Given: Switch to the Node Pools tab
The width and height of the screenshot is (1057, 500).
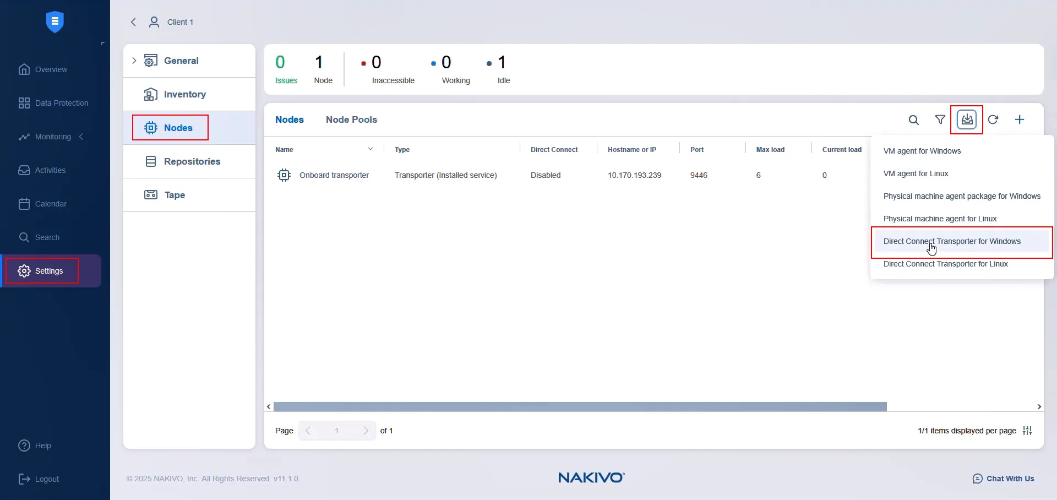Looking at the screenshot, I should pyautogui.click(x=351, y=119).
